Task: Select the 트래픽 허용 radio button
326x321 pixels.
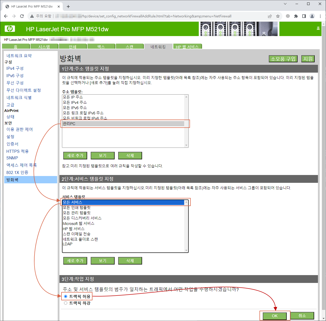Action: coord(66,296)
